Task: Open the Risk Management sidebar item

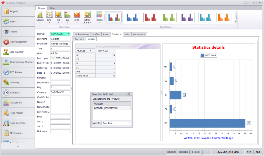Action: pos(18,42)
